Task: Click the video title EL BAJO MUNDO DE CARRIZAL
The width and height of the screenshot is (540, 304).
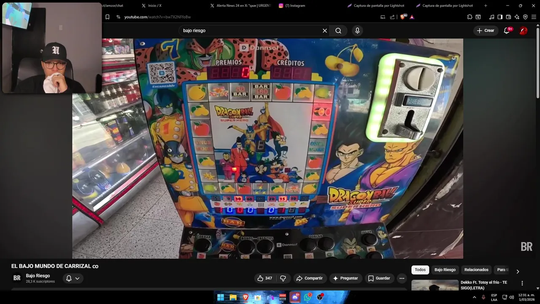Action: coord(55,266)
